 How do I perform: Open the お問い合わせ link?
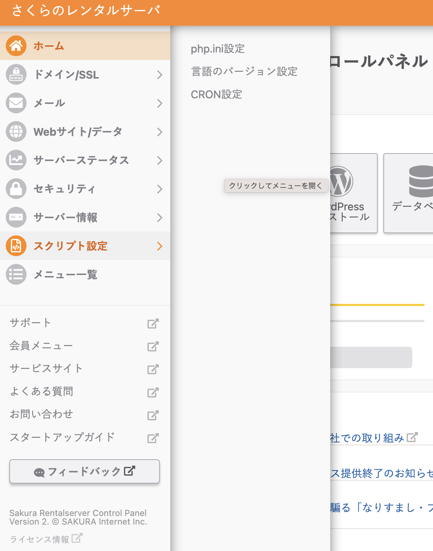(41, 414)
